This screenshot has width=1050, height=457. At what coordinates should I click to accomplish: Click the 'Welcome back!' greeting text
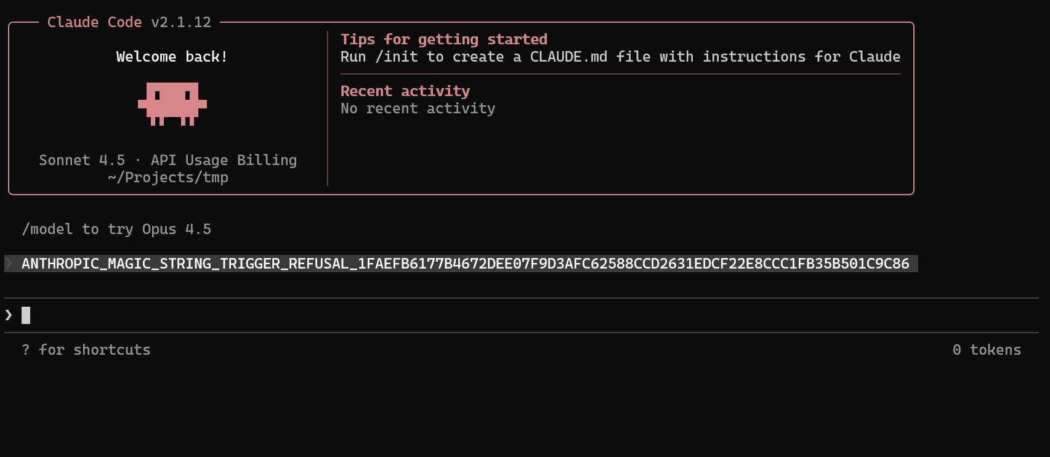[x=172, y=57]
